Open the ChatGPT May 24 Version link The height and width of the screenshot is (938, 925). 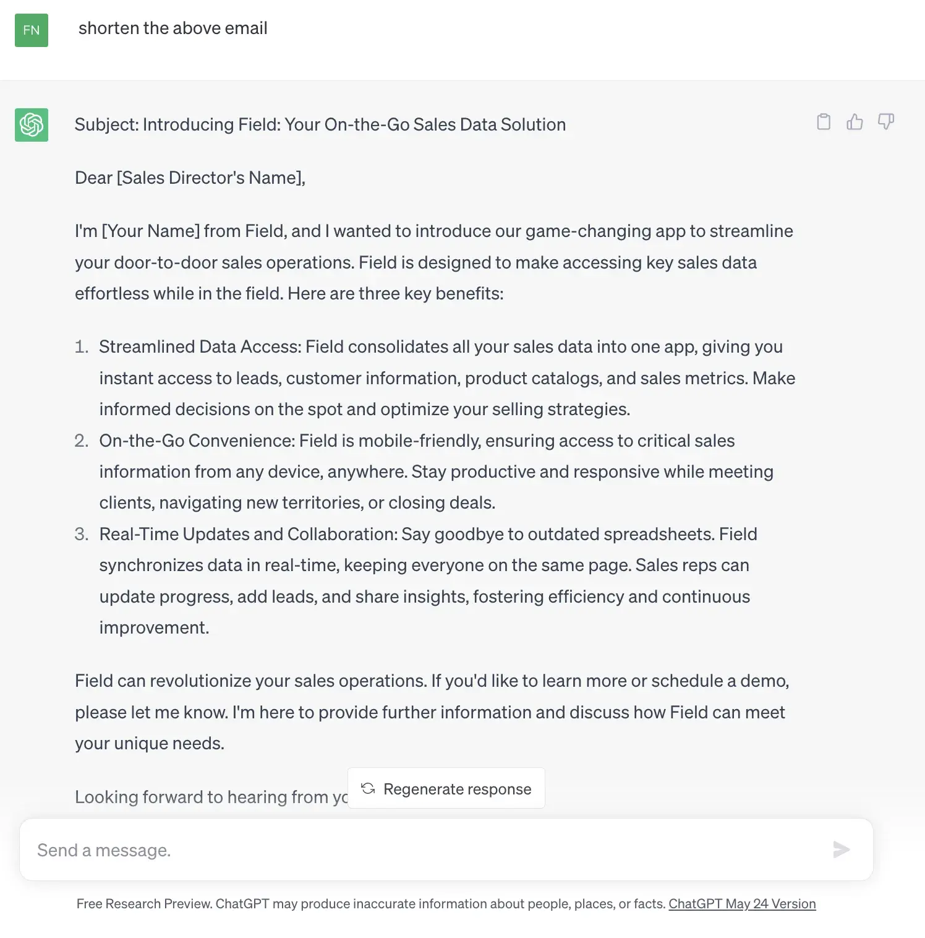(x=742, y=904)
